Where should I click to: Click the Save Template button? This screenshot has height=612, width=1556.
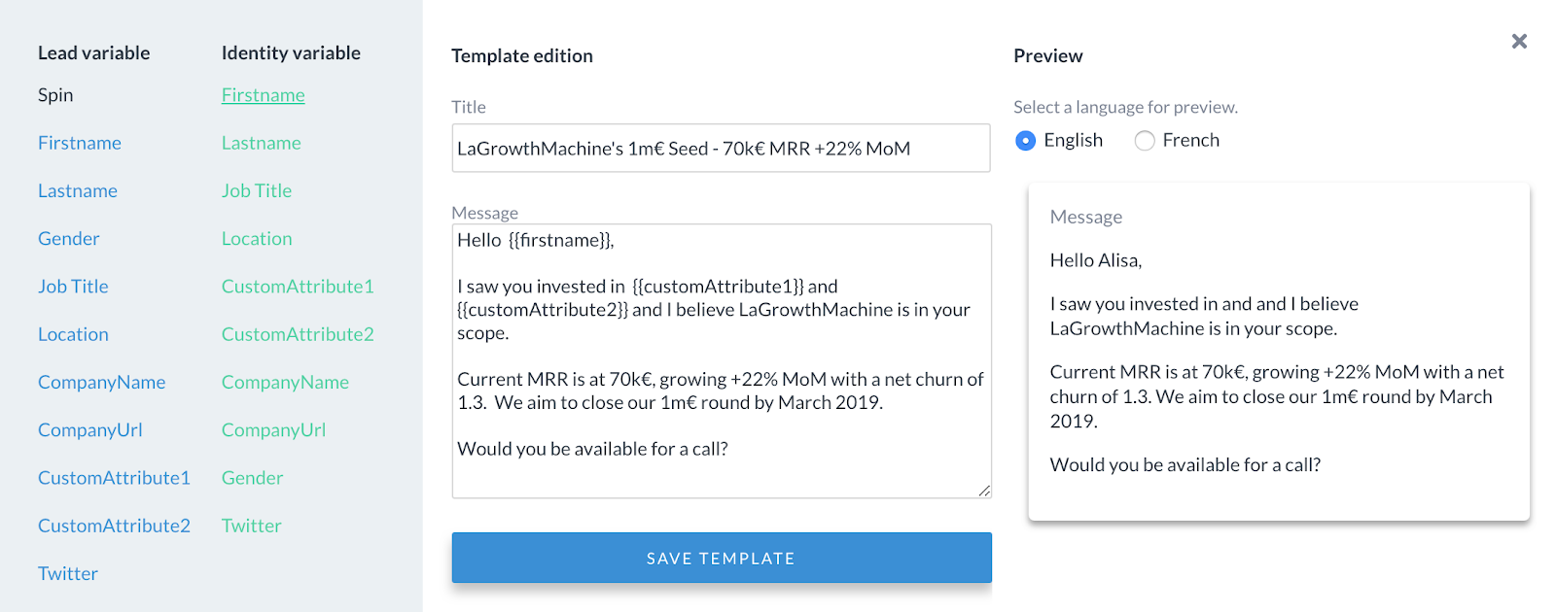[x=721, y=558]
